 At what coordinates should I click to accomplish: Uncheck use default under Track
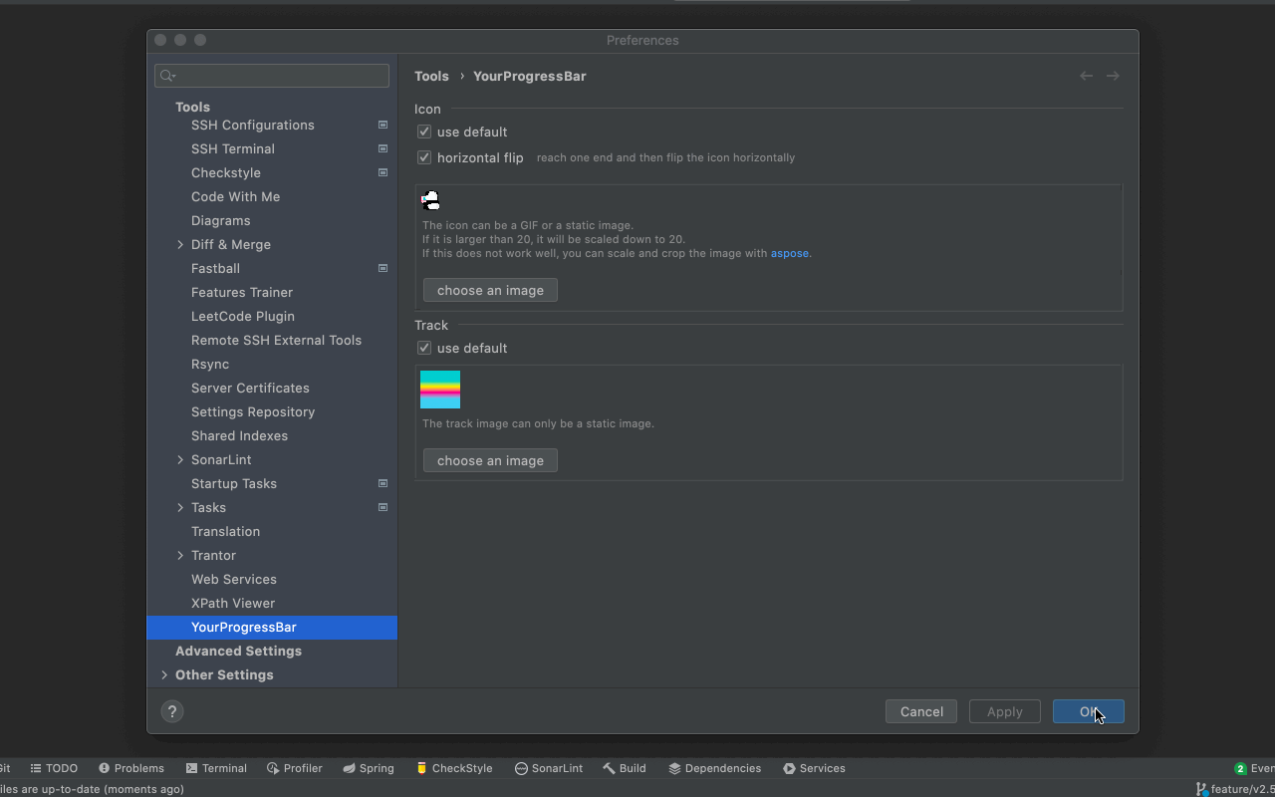[x=423, y=347]
